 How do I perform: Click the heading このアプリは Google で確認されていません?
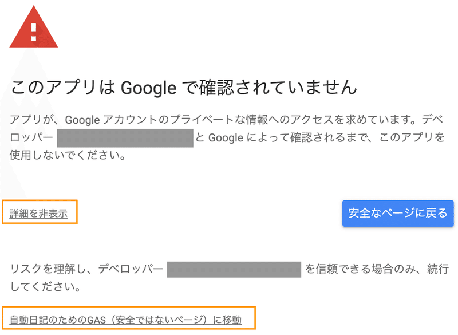[x=184, y=87]
